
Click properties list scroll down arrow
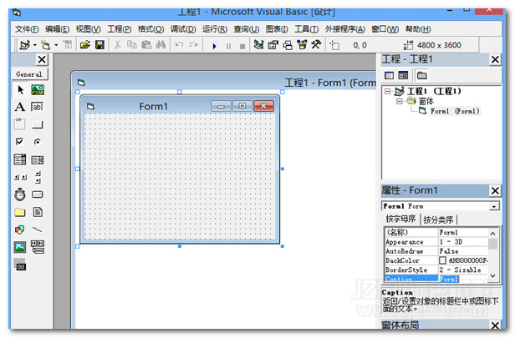pyautogui.click(x=492, y=275)
